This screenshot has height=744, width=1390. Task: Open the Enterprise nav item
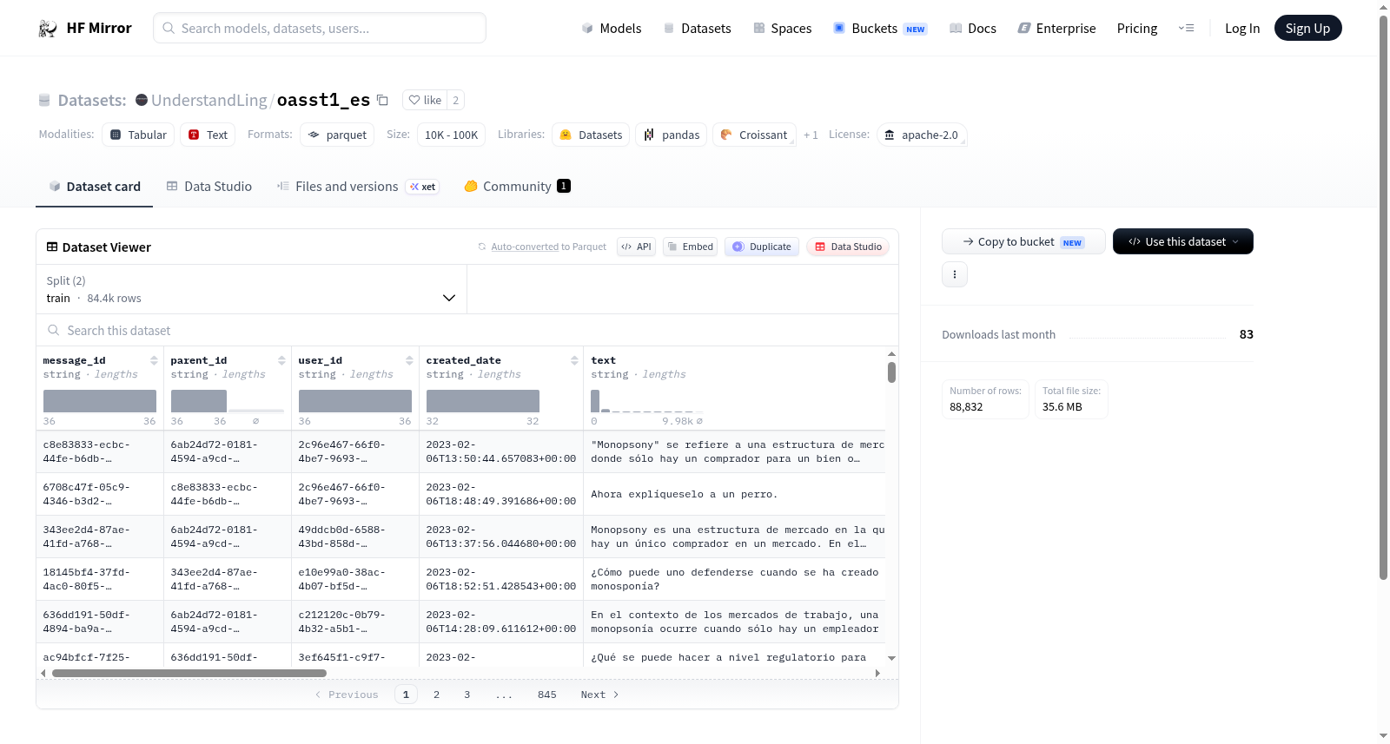1056,28
